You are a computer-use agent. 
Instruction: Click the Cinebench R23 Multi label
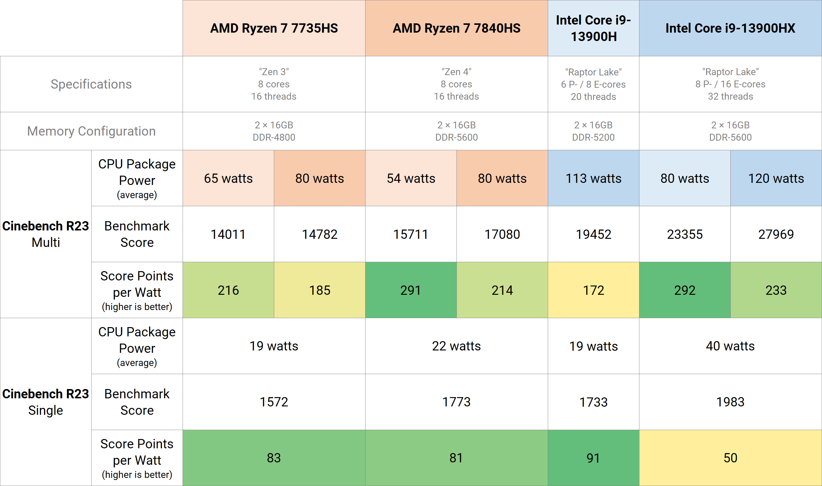(x=46, y=234)
